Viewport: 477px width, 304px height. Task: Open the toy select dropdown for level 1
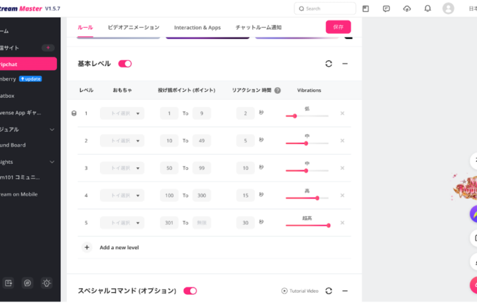(122, 114)
